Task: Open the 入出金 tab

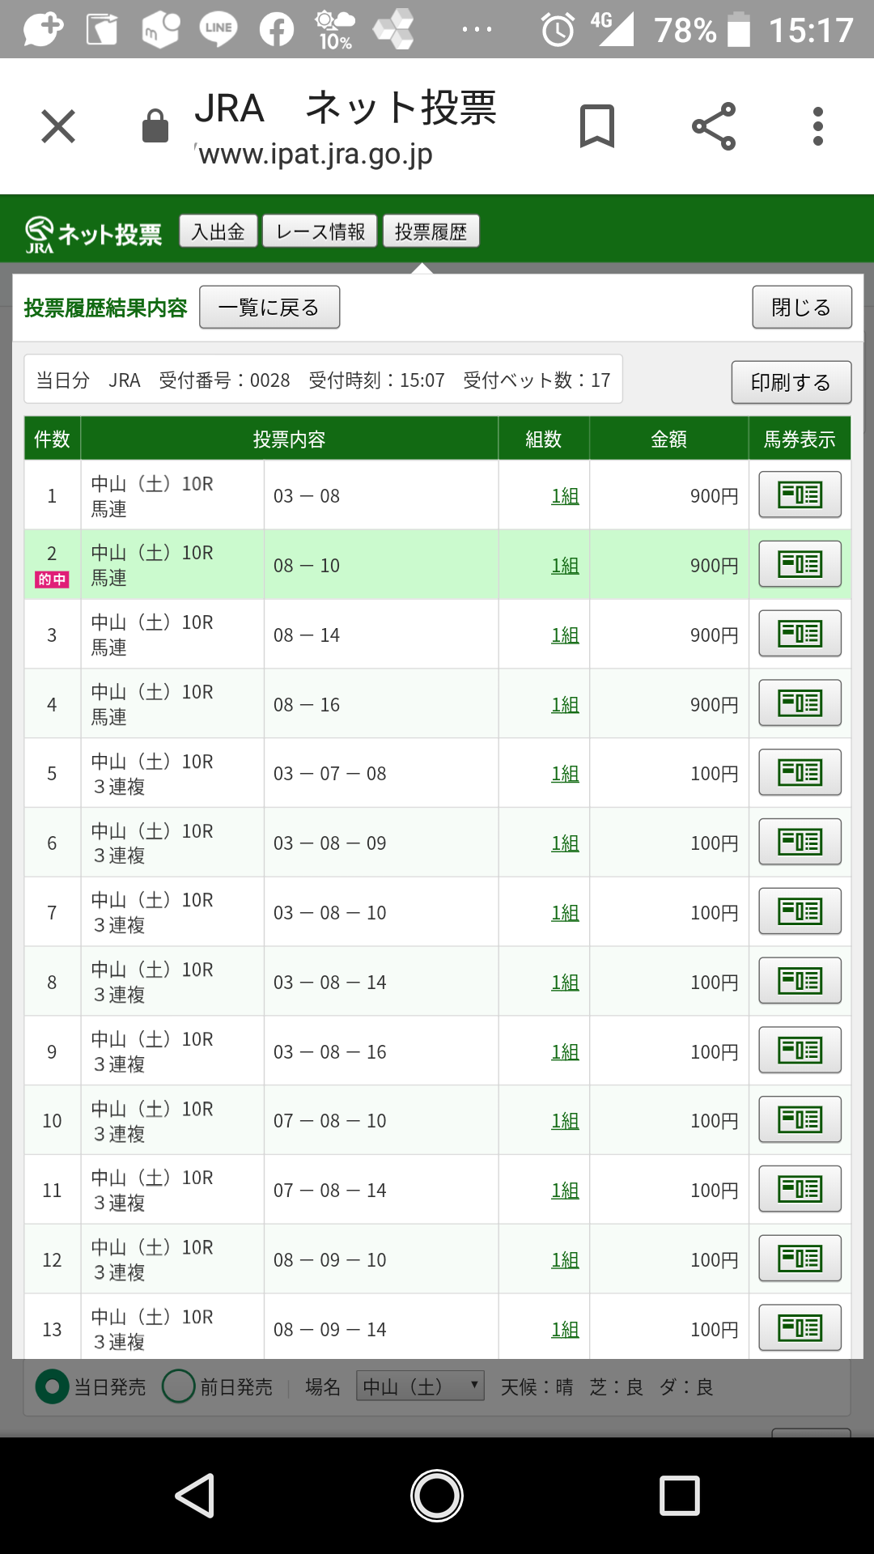Action: pos(218,231)
